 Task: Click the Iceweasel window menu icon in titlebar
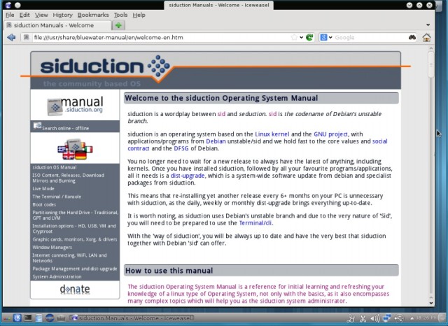pyautogui.click(x=8, y=5)
